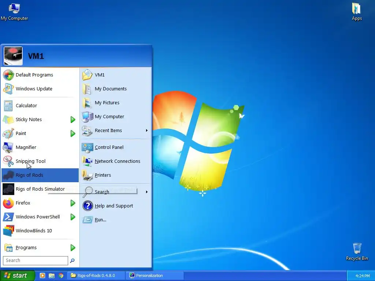Click the 4:24 PM taskbar clock

[363, 276]
